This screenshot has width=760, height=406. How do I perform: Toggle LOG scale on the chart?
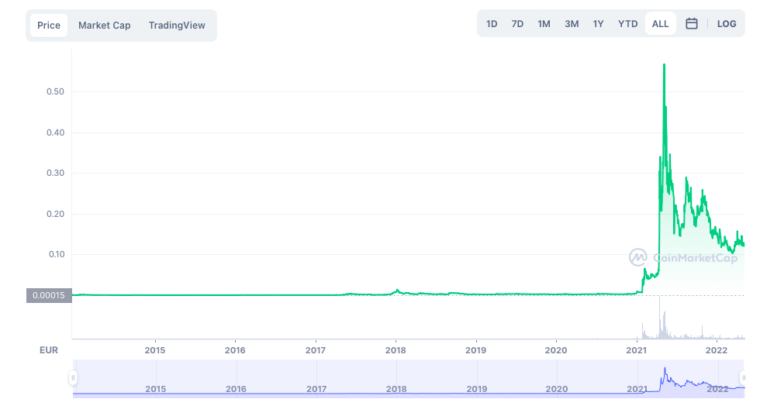coord(727,24)
